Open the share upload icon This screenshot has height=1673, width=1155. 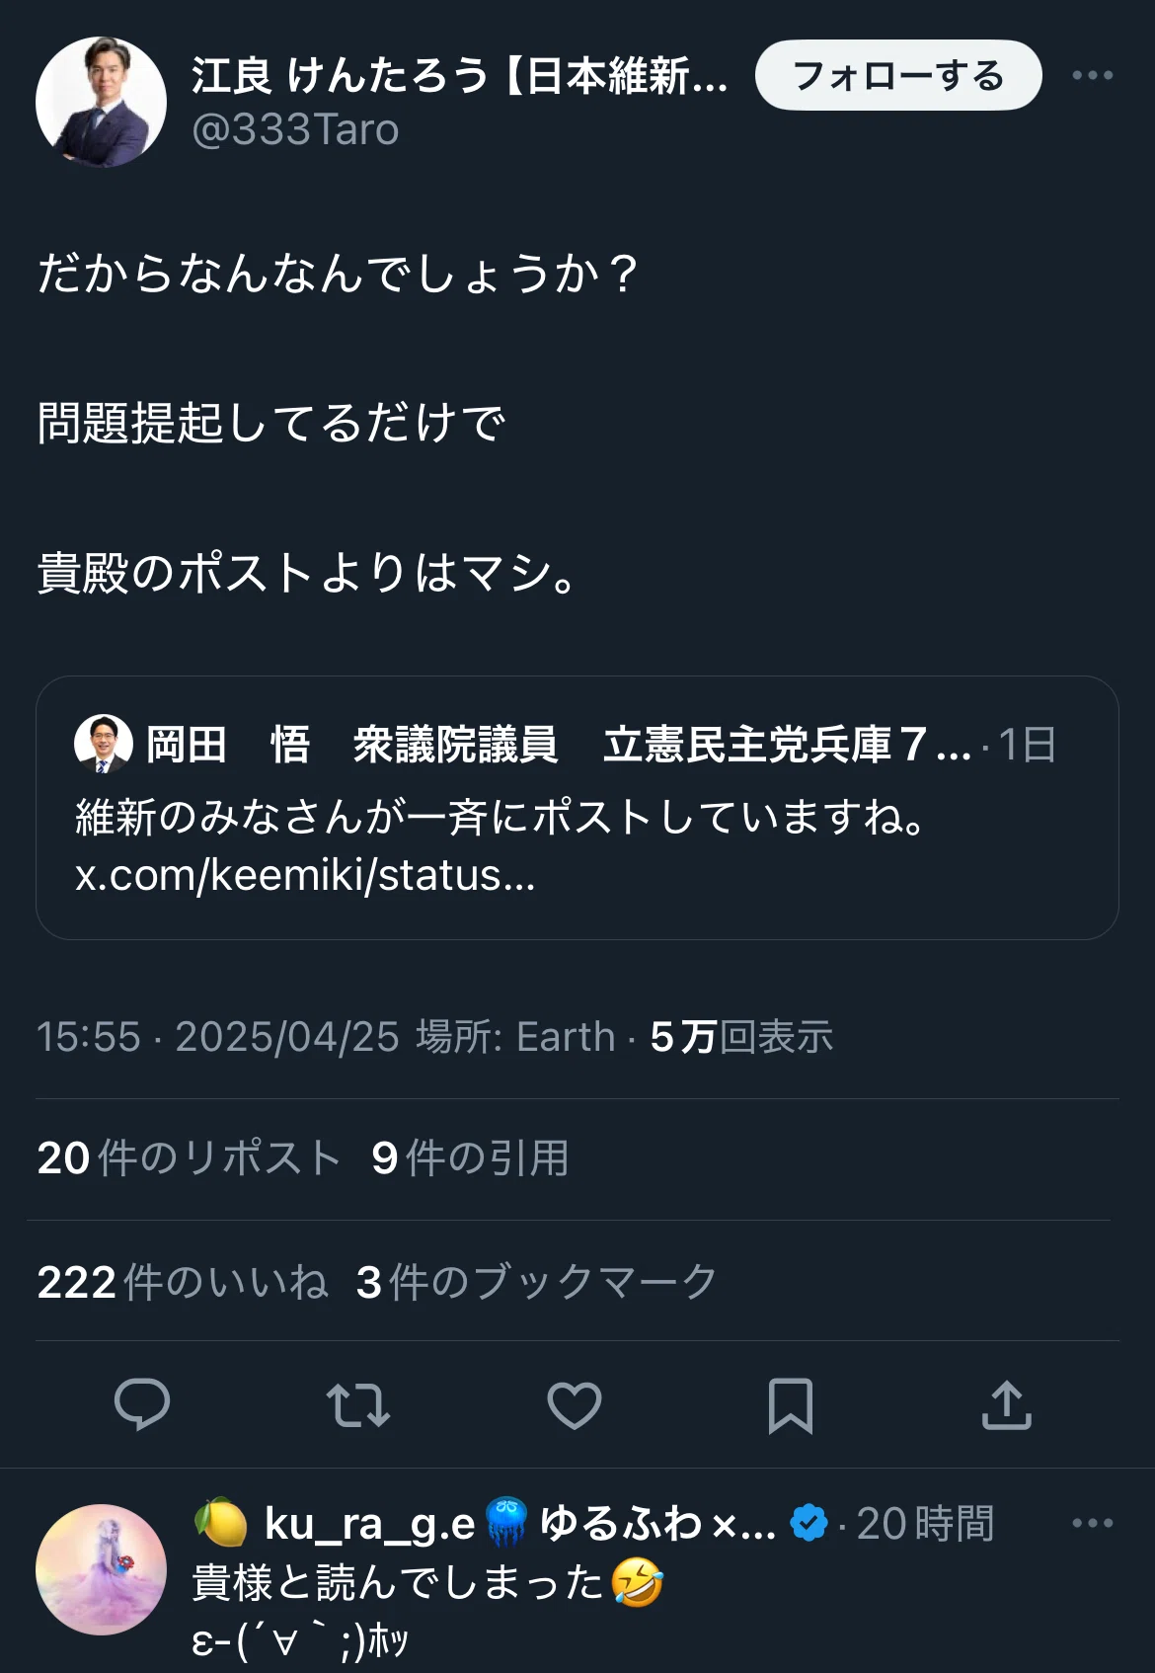click(x=1006, y=1404)
